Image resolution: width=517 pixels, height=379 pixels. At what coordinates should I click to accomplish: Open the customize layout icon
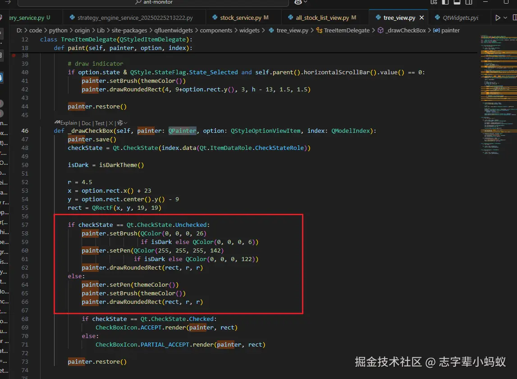pyautogui.click(x=434, y=2)
